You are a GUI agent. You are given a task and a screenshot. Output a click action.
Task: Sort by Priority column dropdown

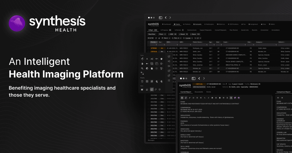(x=154, y=42)
